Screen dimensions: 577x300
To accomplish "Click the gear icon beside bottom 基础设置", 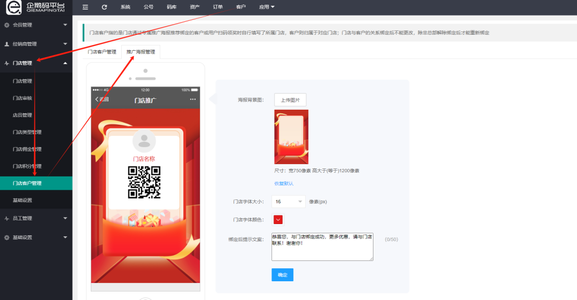I will 6,237.
